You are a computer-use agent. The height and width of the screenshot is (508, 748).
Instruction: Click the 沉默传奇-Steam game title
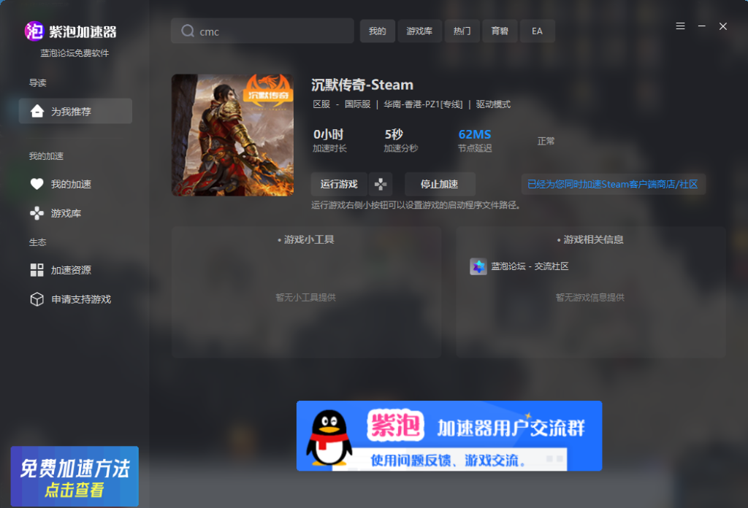point(362,85)
